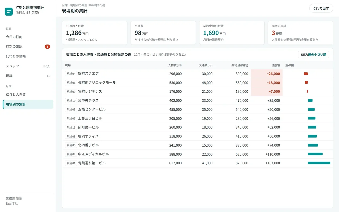Open the 並び:差の小さい順 sort control
This screenshot has width=339, height=212.
[314, 55]
